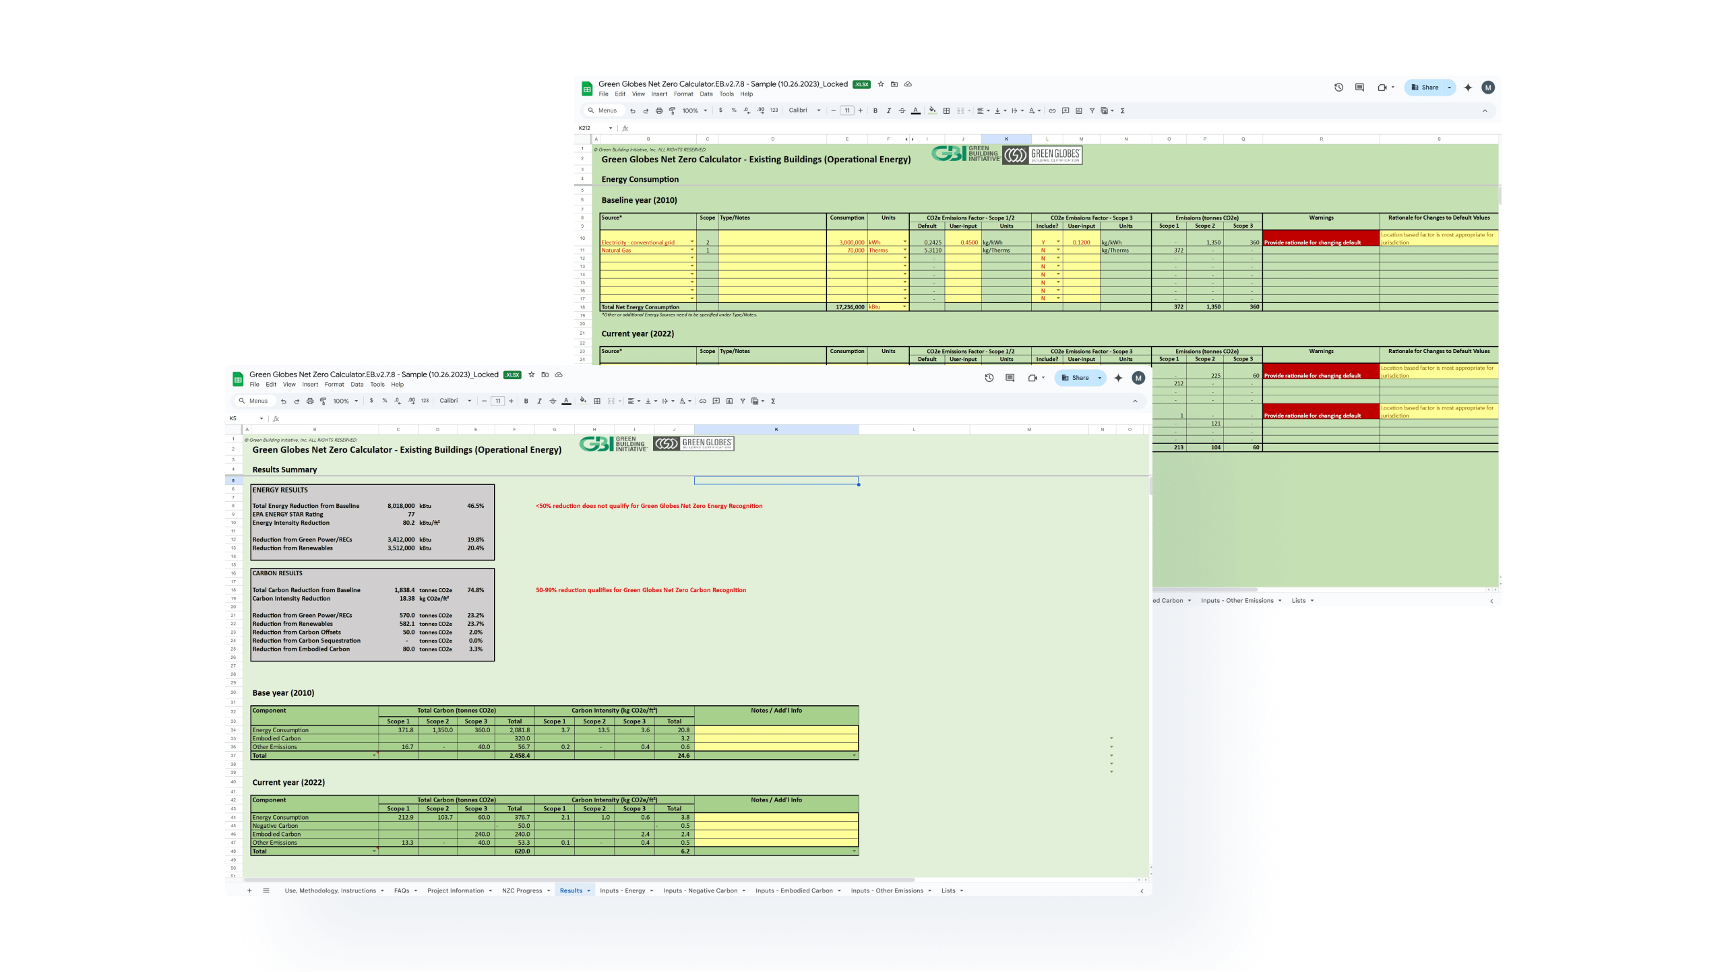
Task: Open the Fill color tool
Action: (x=582, y=401)
